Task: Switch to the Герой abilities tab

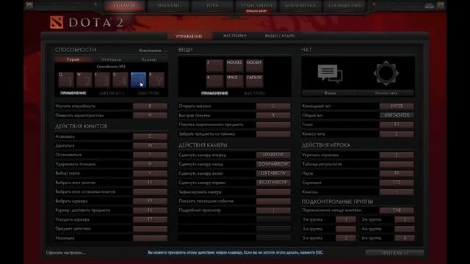Action: (73, 59)
